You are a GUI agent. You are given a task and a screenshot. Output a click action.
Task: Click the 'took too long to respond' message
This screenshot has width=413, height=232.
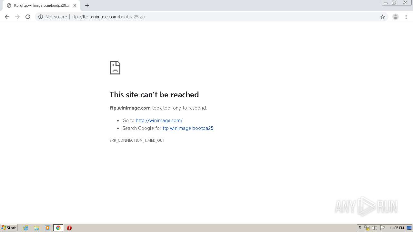(179, 108)
